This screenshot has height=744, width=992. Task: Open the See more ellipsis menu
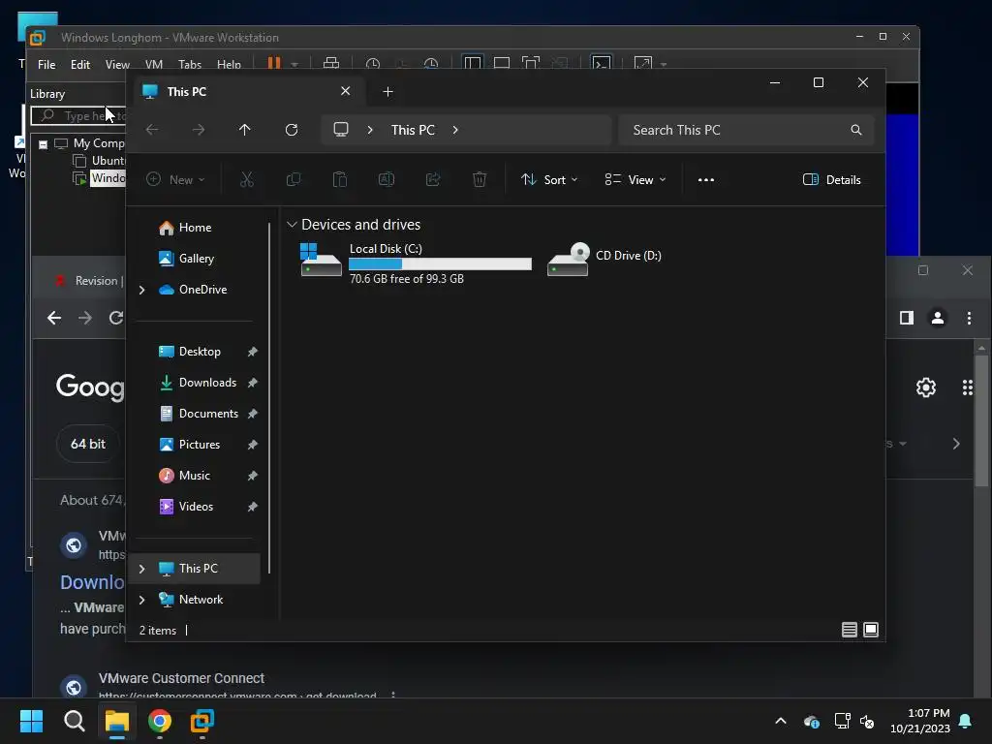[x=706, y=179]
